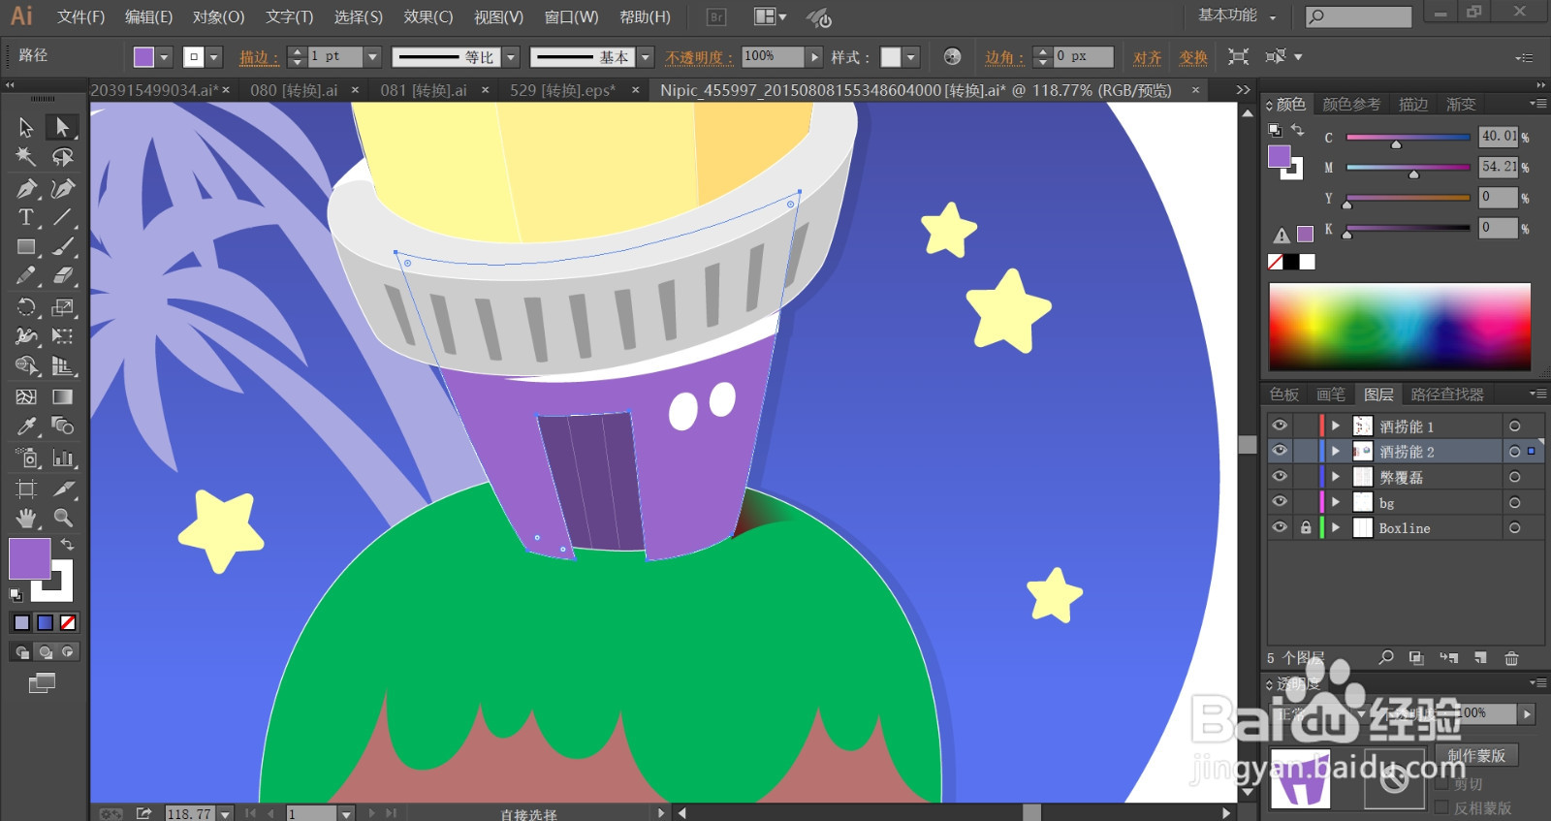
Task: Set fill to None in toolbox
Action: [x=68, y=622]
